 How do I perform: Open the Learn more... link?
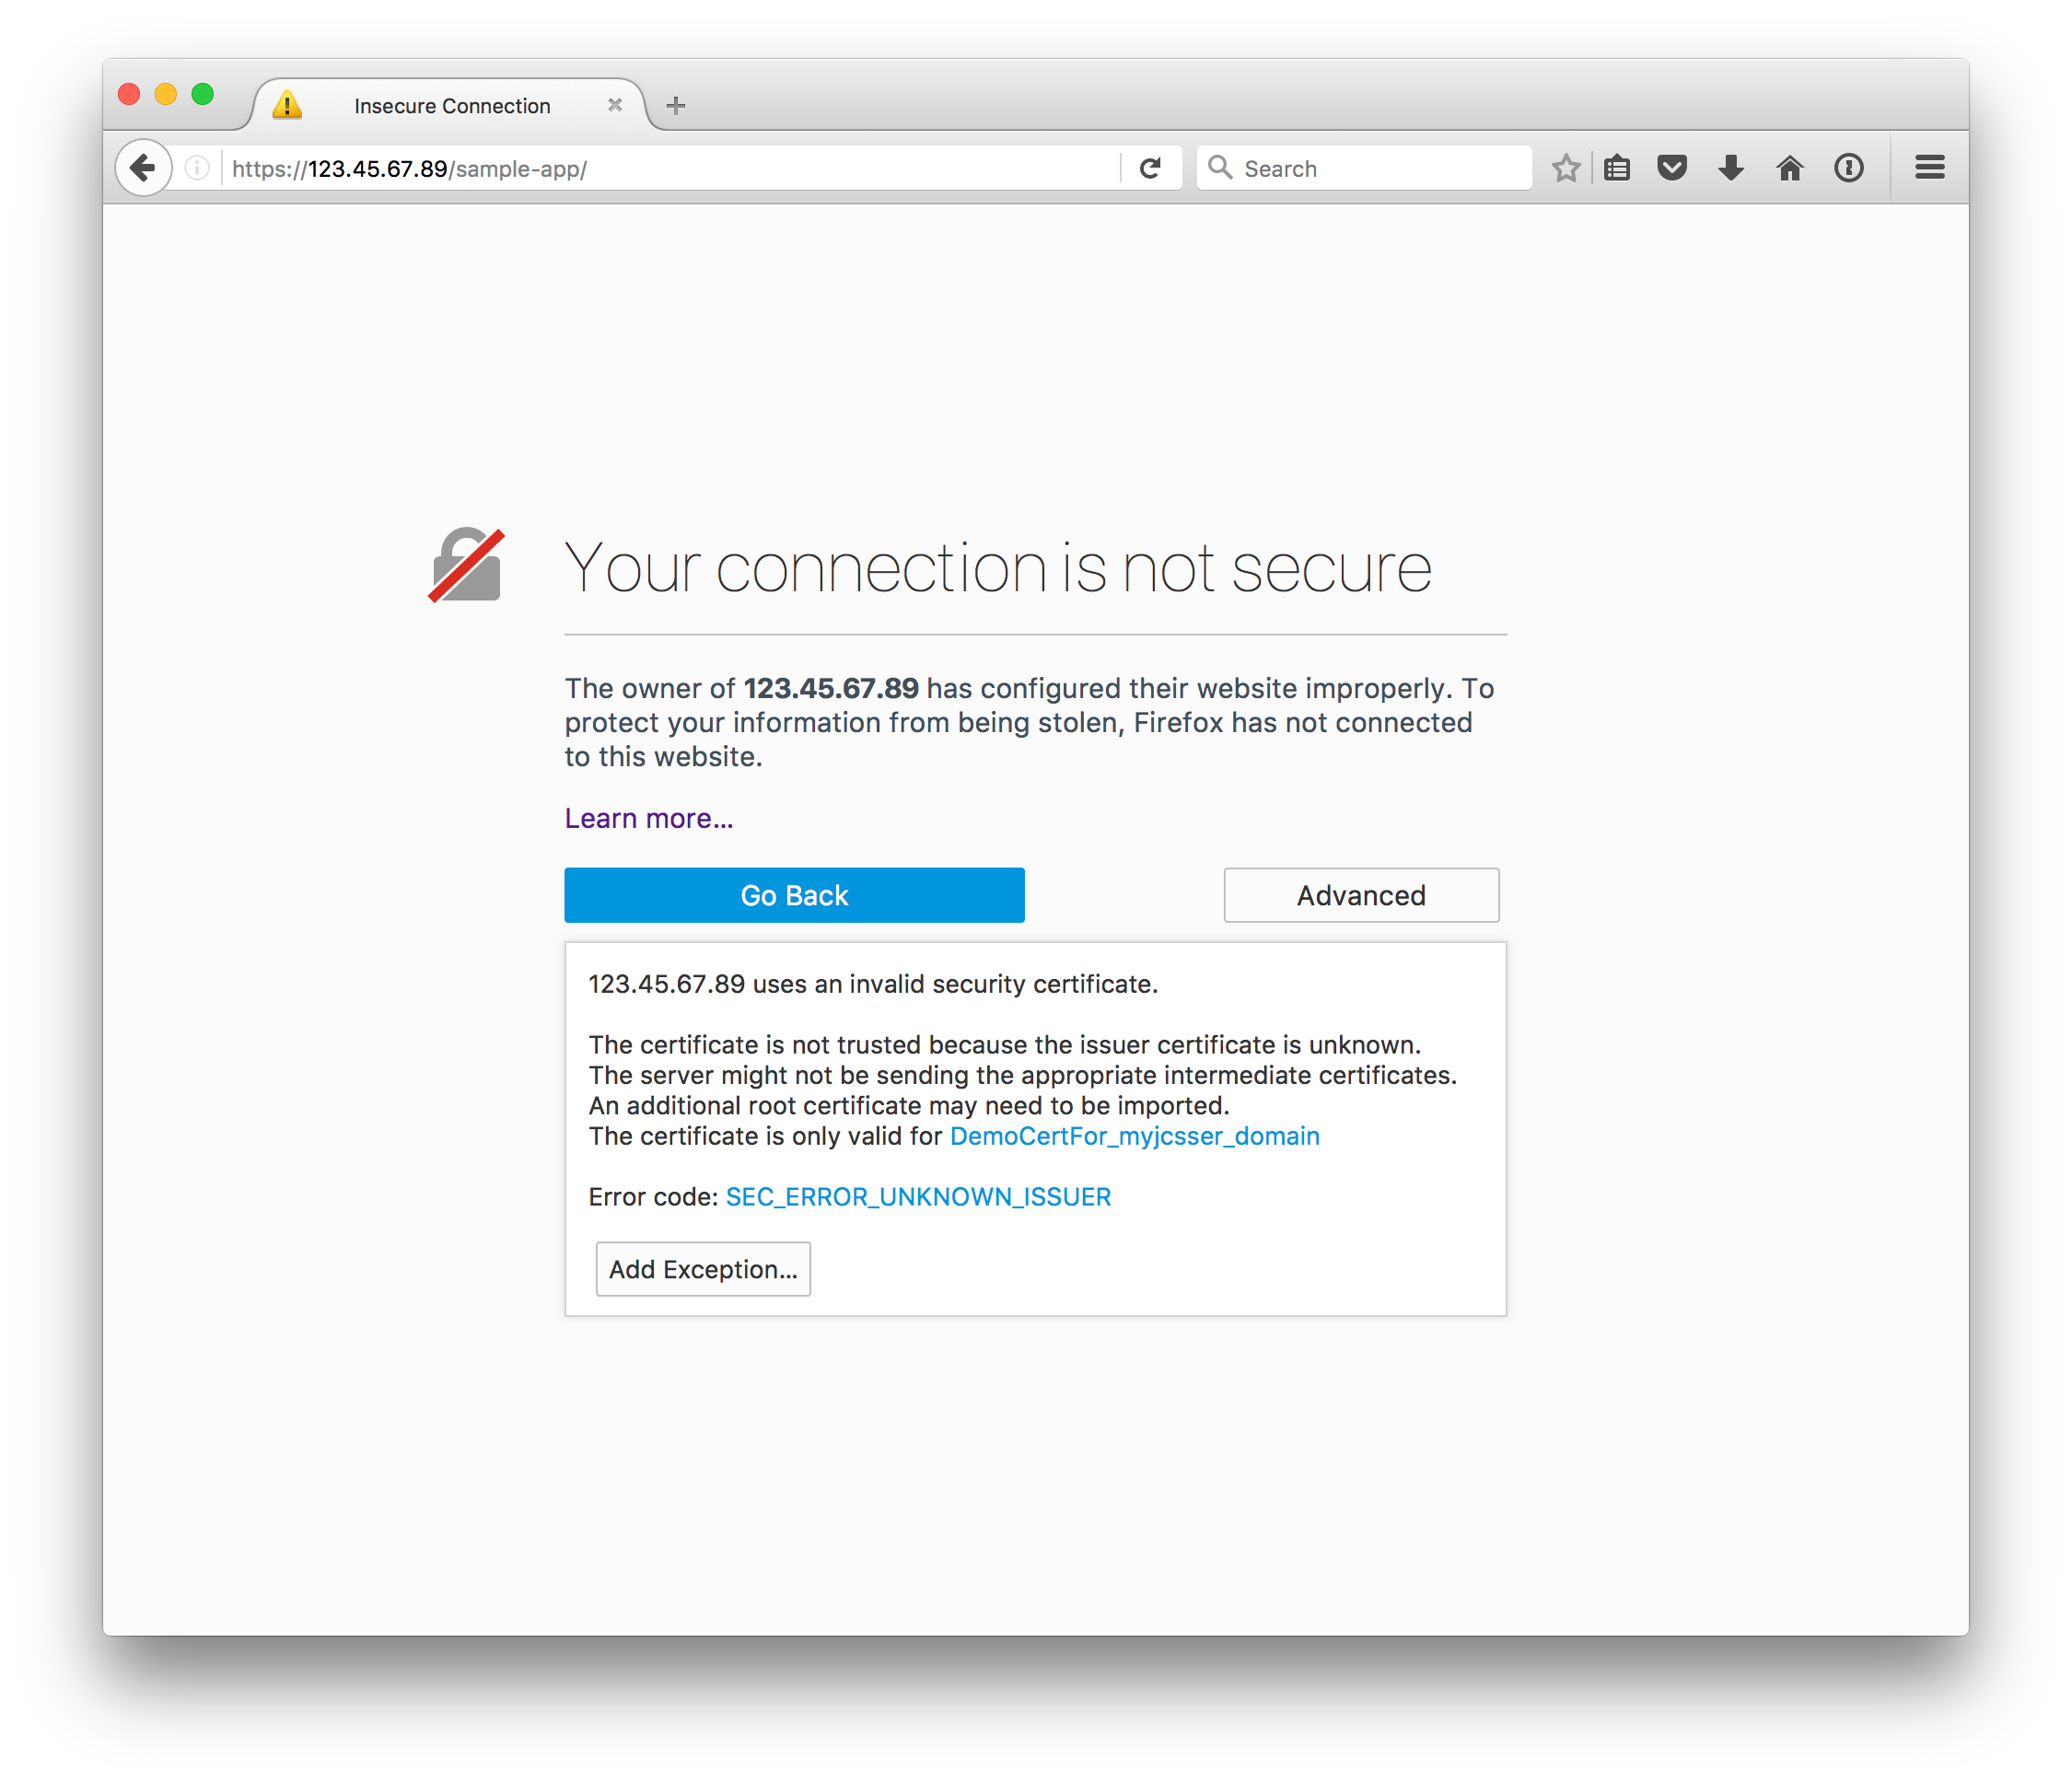[649, 818]
